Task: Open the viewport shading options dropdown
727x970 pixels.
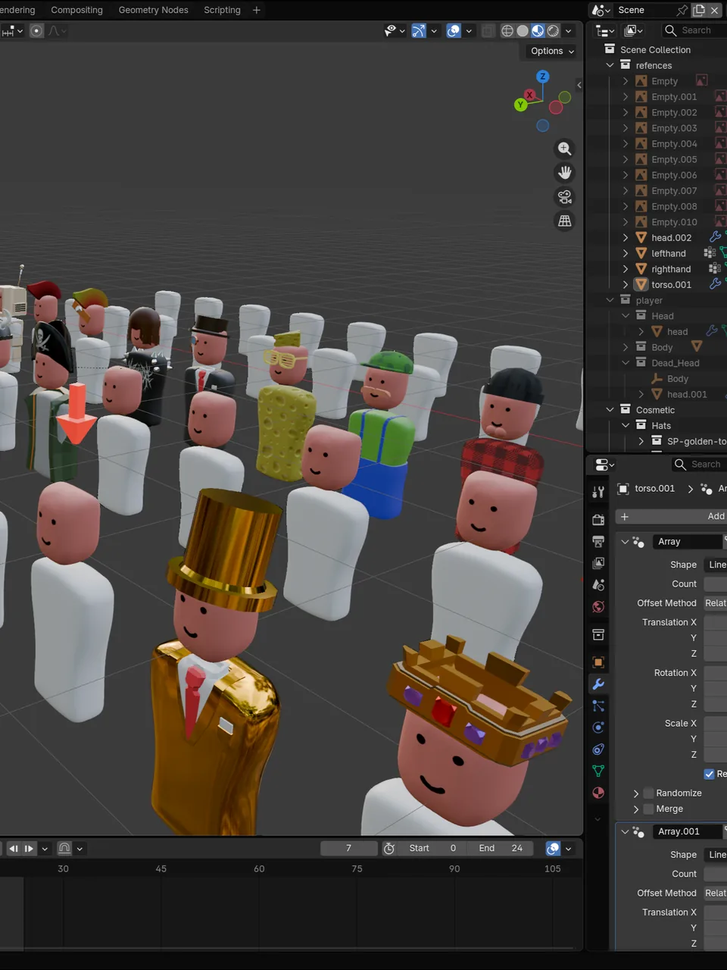Action: tap(569, 30)
